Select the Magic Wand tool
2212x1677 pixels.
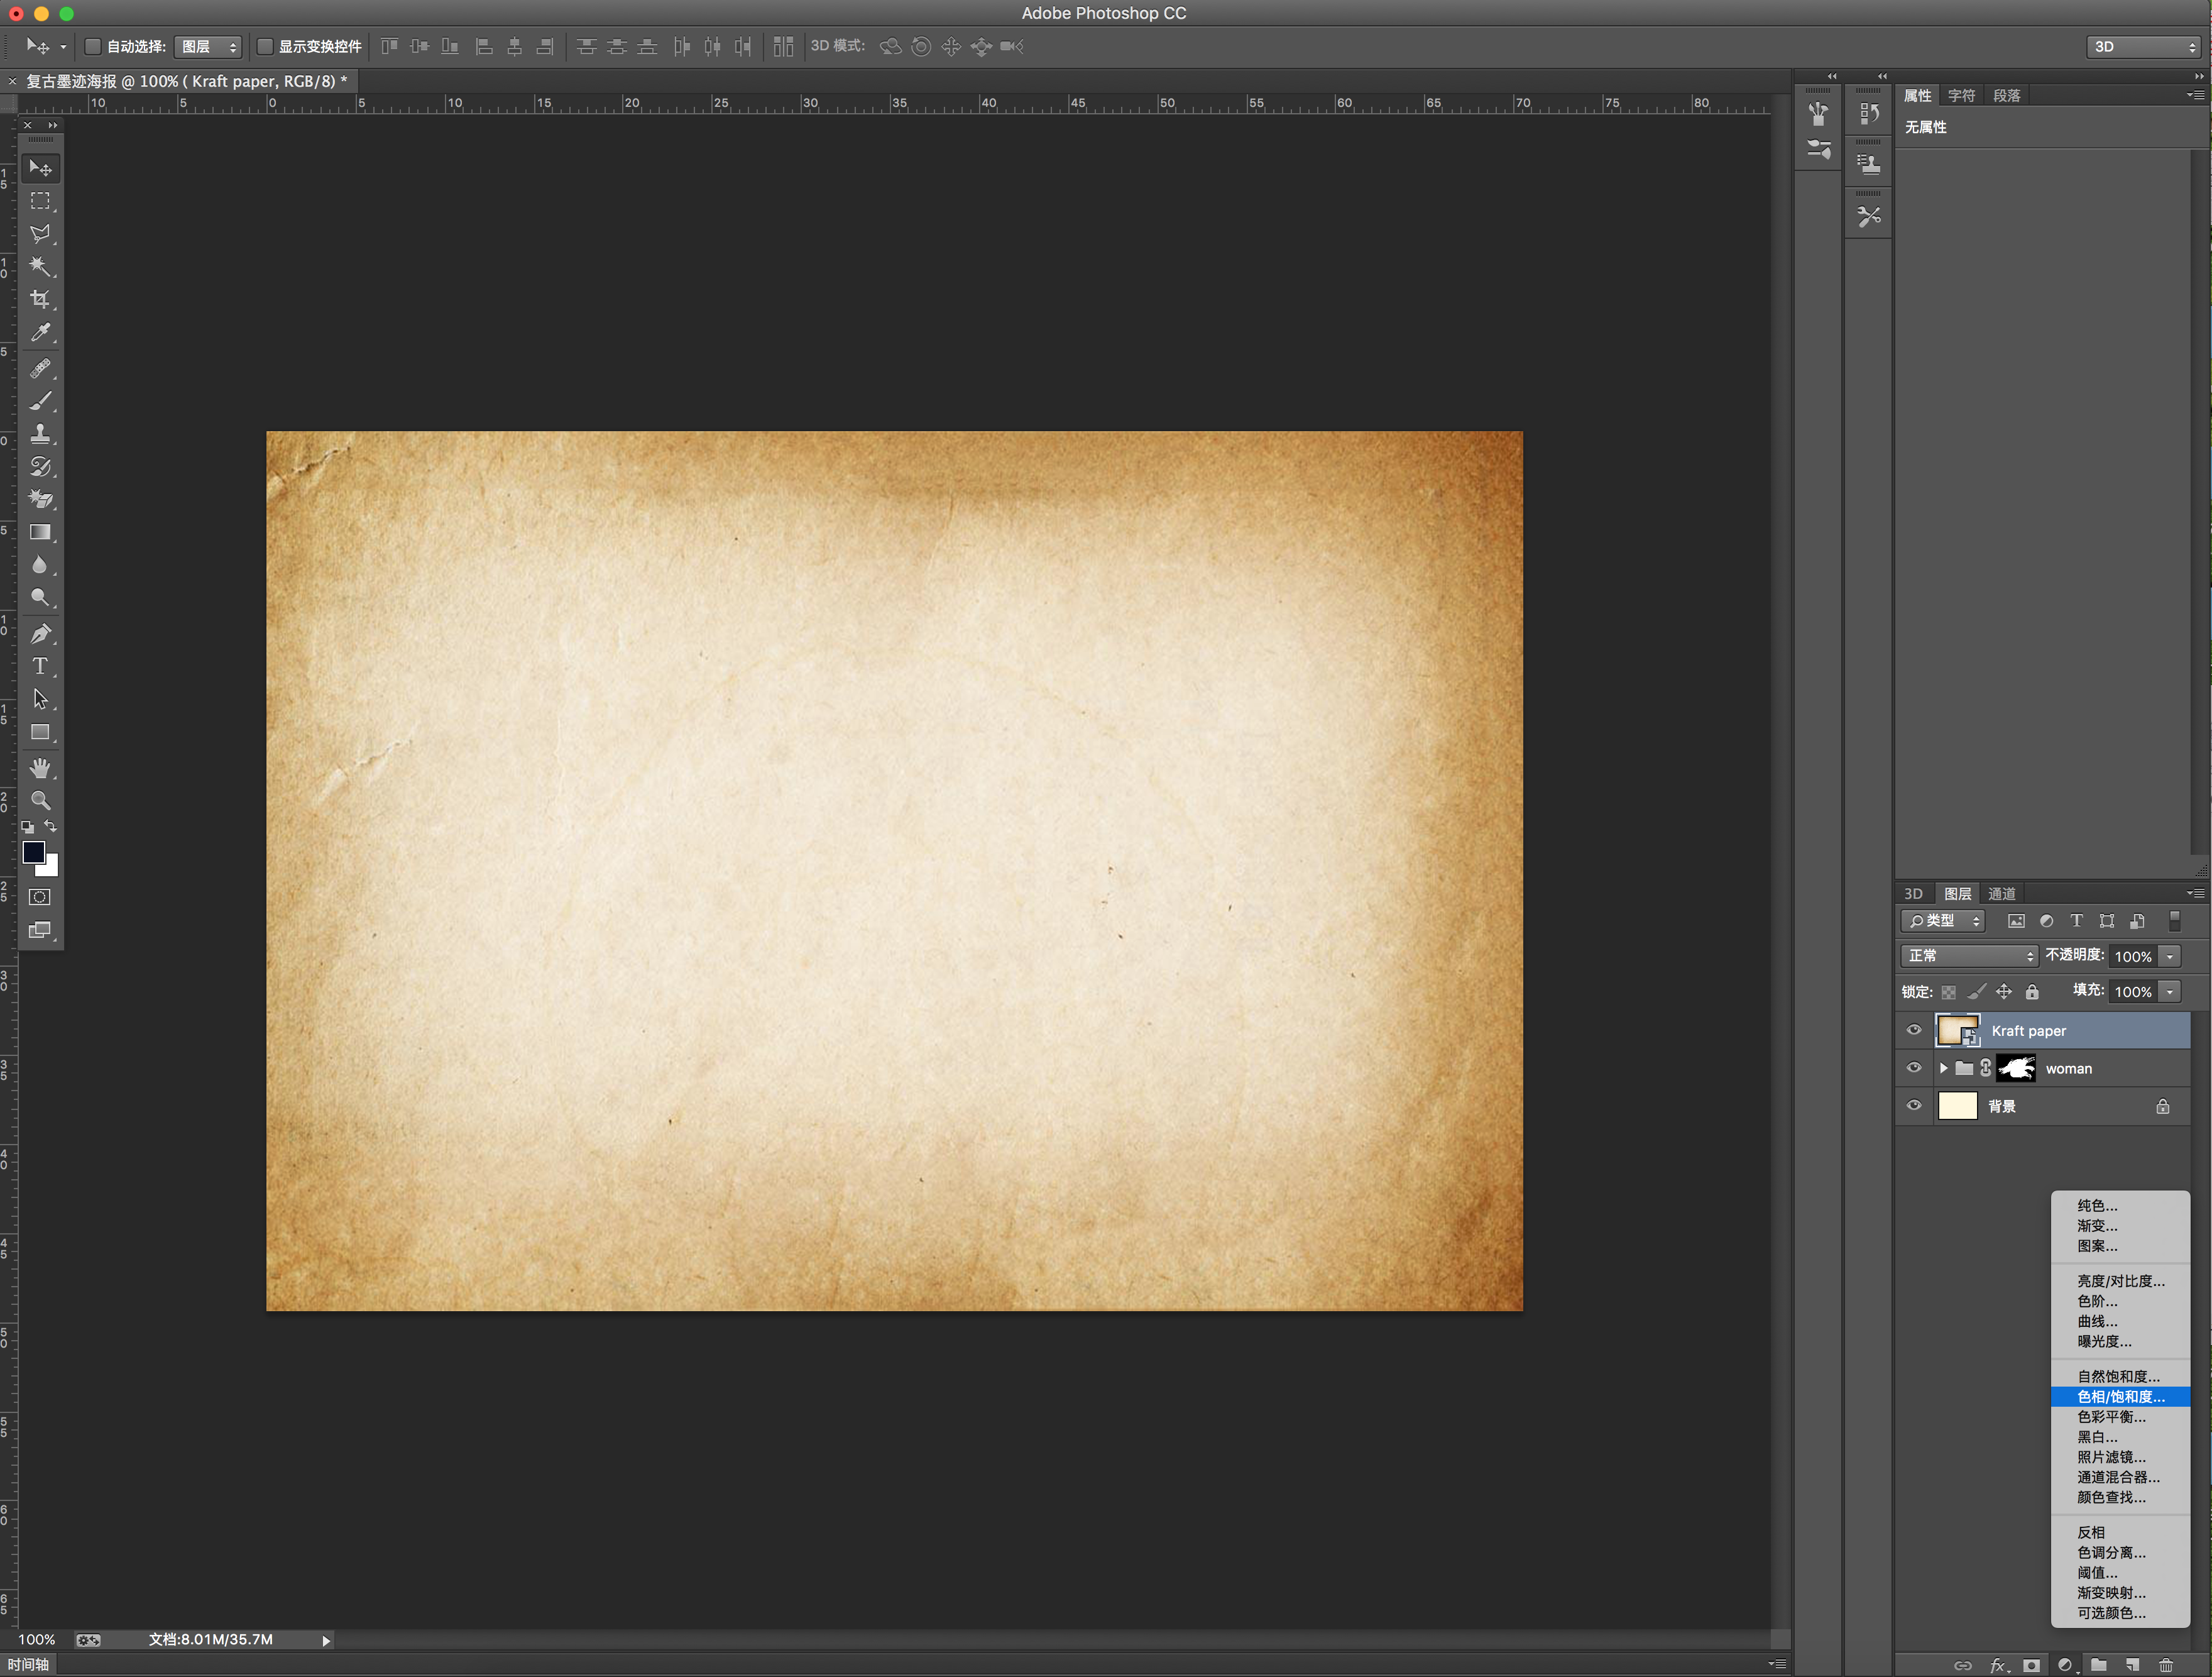pos(40,266)
